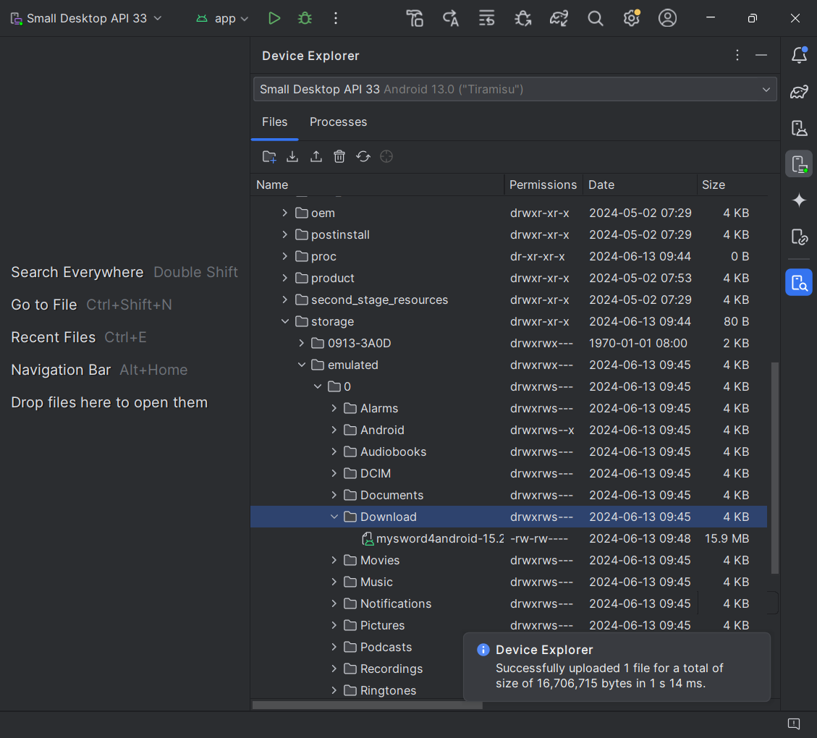817x738 pixels.
Task: Expand the DCIM folder
Action: 334,473
